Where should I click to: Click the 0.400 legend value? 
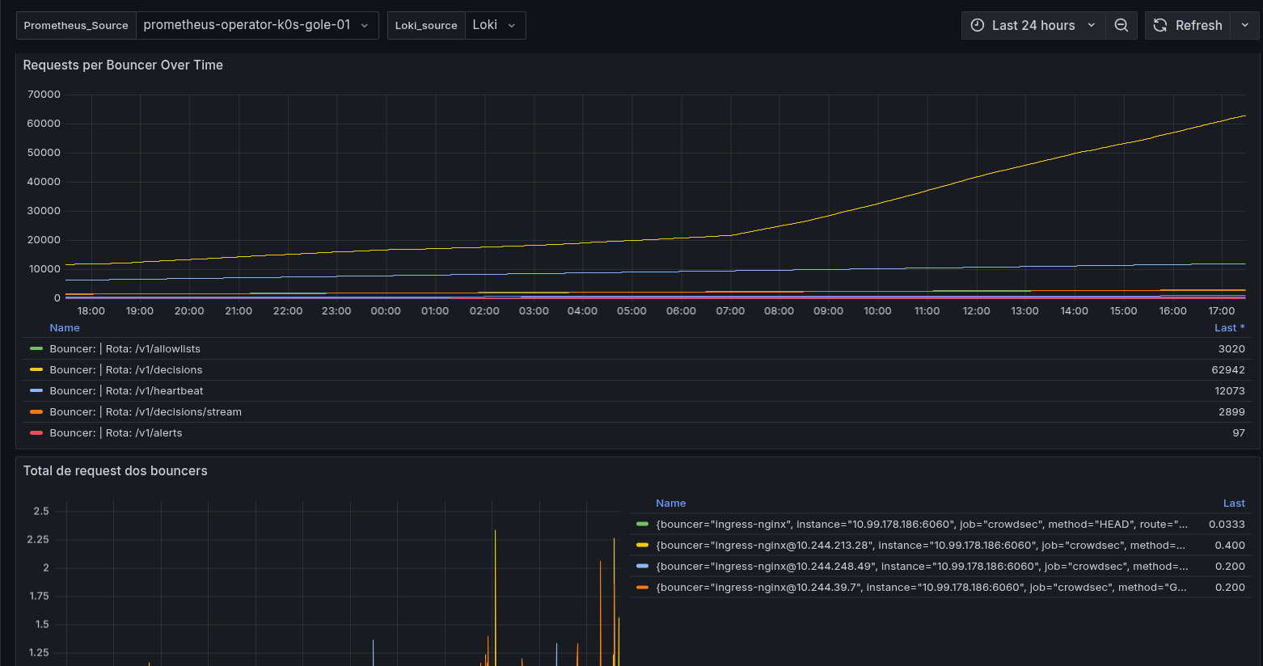[x=1230, y=546]
